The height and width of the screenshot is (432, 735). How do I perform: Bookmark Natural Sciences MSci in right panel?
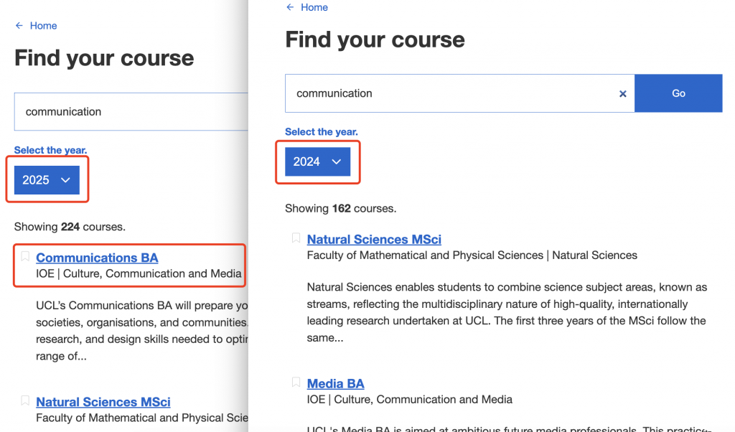click(296, 238)
